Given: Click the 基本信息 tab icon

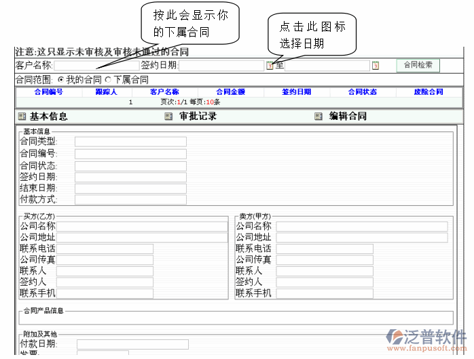Looking at the screenshot, I should click(22, 117).
